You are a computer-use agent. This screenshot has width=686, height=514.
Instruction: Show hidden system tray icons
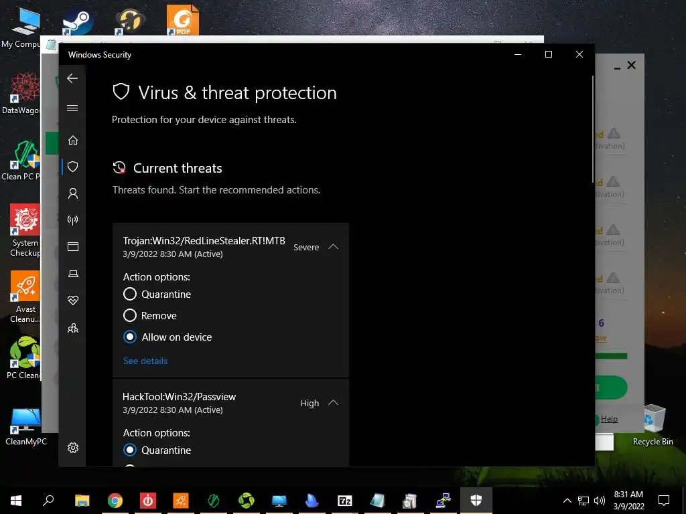[567, 501]
